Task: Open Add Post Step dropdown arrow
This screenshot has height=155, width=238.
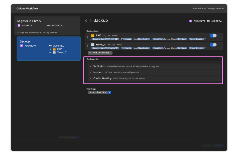Action: pyautogui.click(x=110, y=92)
